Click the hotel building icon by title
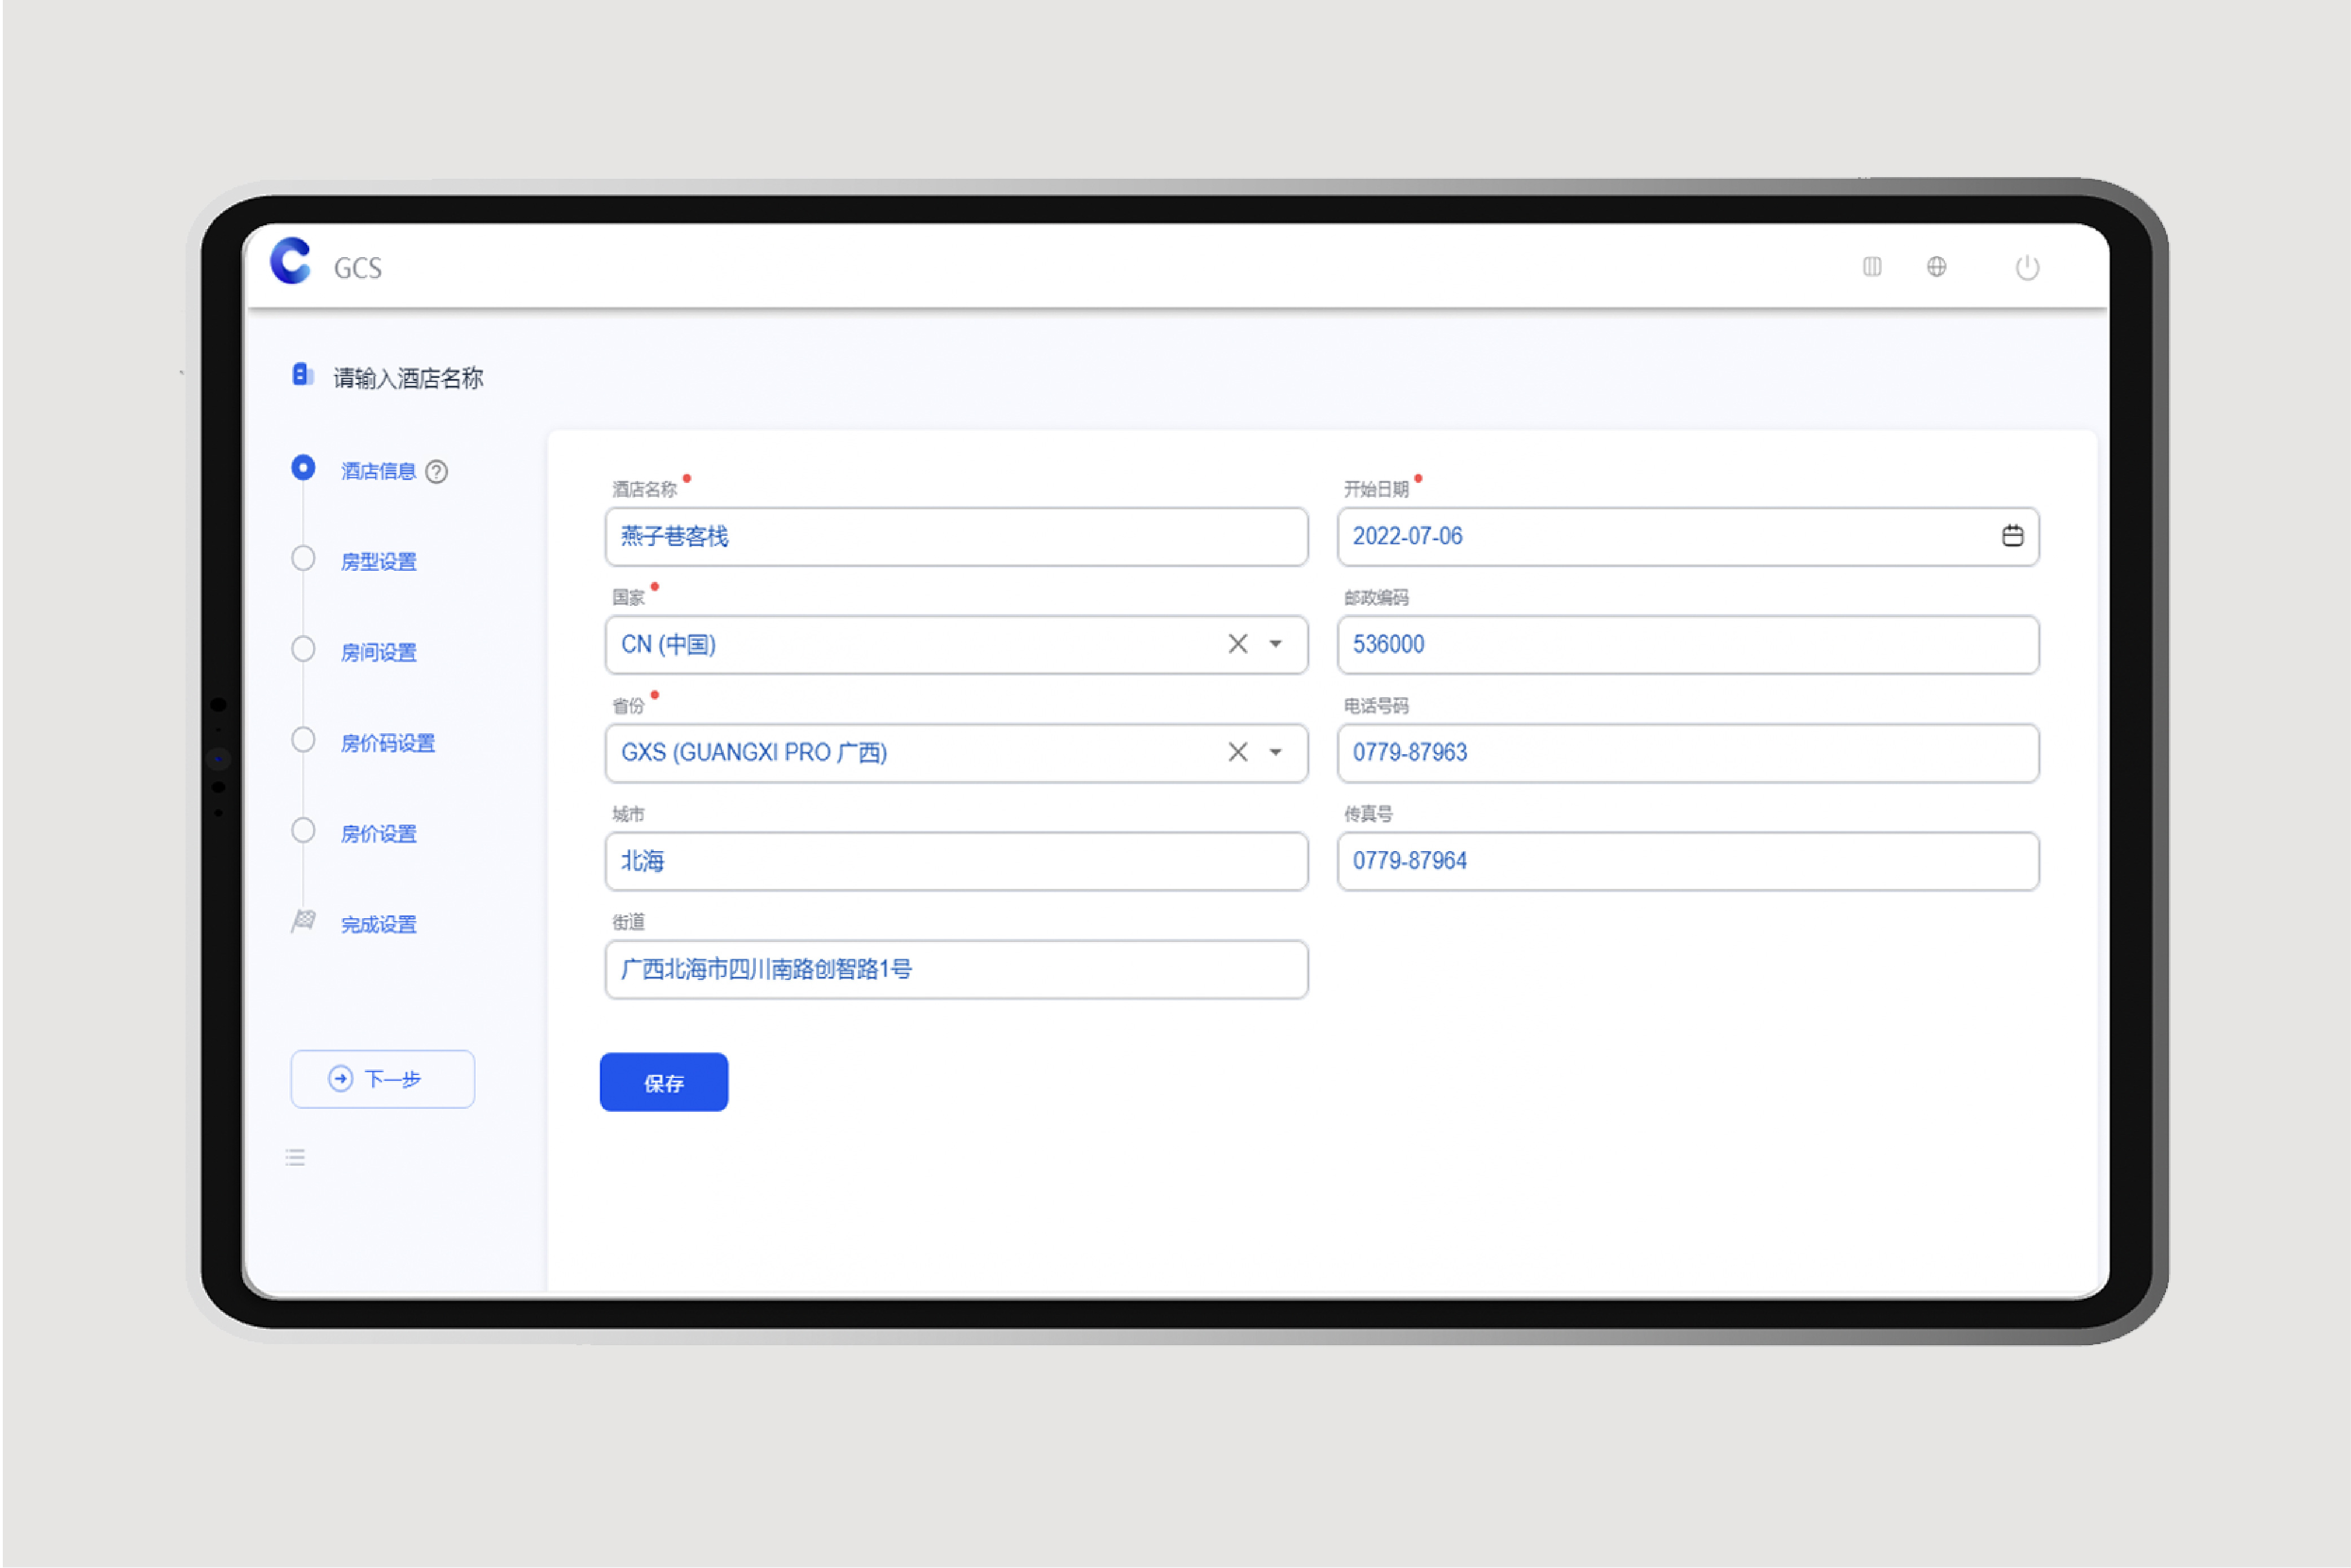The image size is (2351, 1568). (302, 375)
